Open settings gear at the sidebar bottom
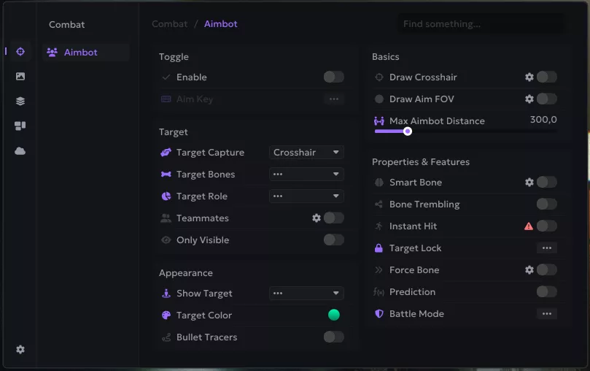 (20, 350)
